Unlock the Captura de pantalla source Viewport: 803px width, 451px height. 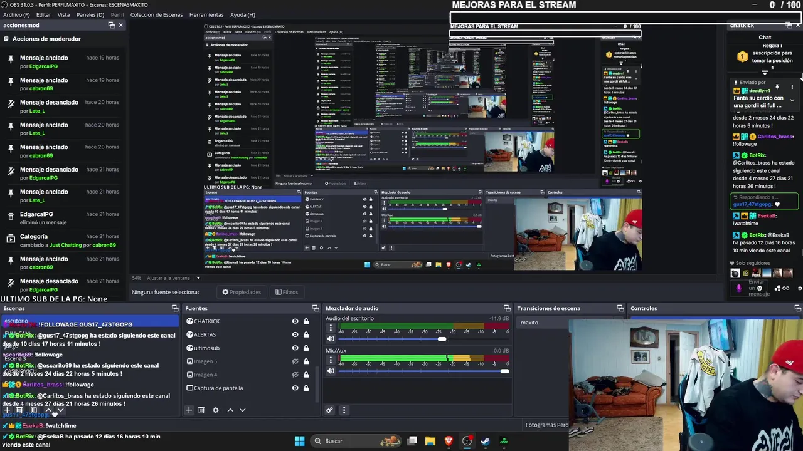click(x=306, y=388)
